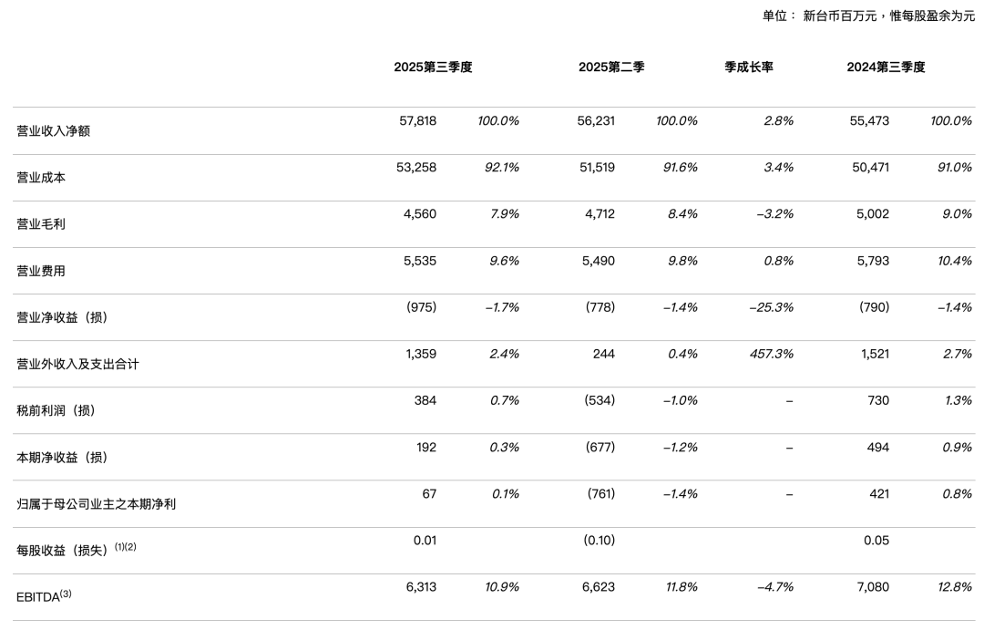The height and width of the screenshot is (630, 984).
Task: Click the 营业费用 row label
Action: click(41, 271)
